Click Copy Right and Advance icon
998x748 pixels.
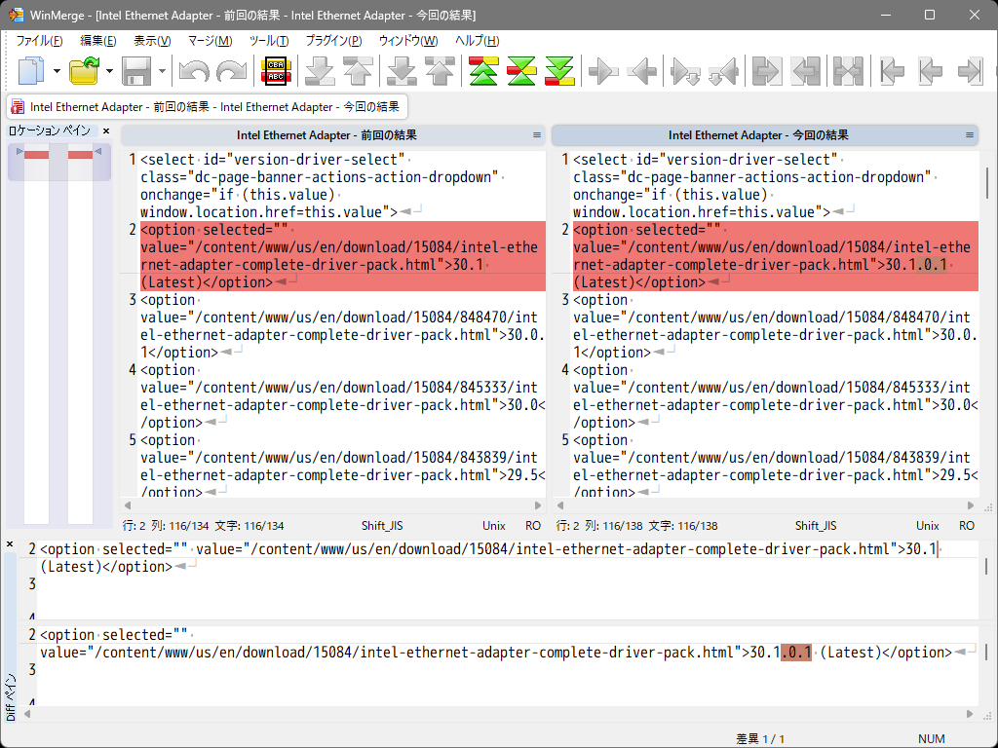click(685, 70)
